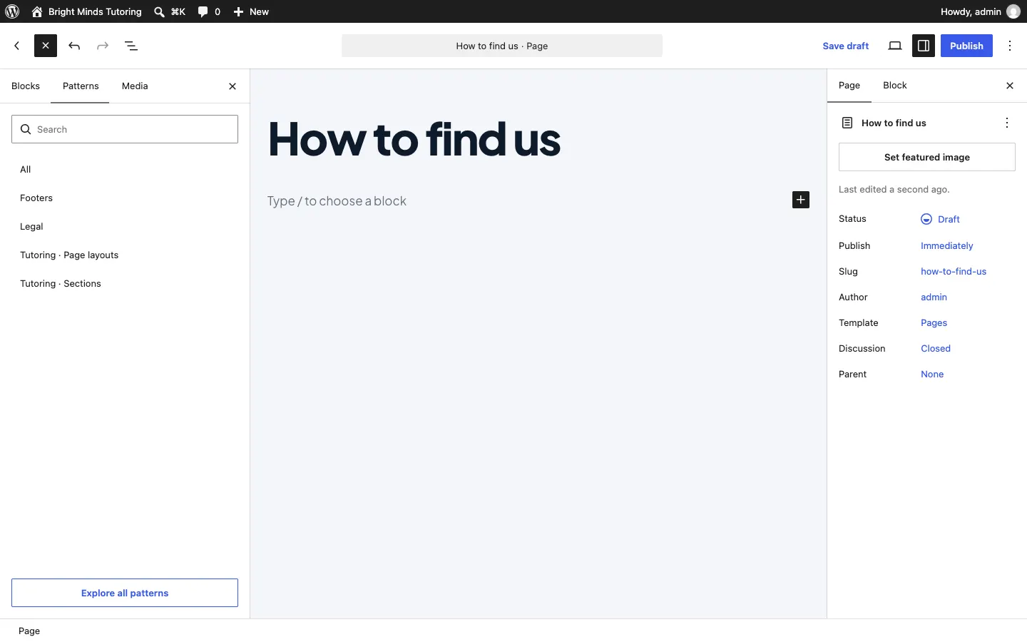The image size is (1027, 642).
Task: Click the 'Type / to choose a block' placeholder
Action: click(337, 201)
